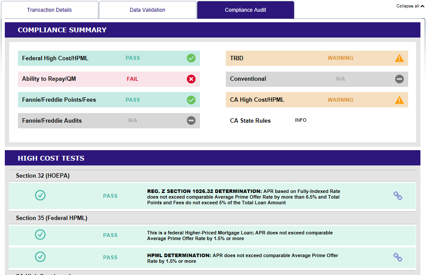Click the federal Higher-Priced Mortgage Loan description
Viewport: 427px width, 275px height.
(x=240, y=236)
